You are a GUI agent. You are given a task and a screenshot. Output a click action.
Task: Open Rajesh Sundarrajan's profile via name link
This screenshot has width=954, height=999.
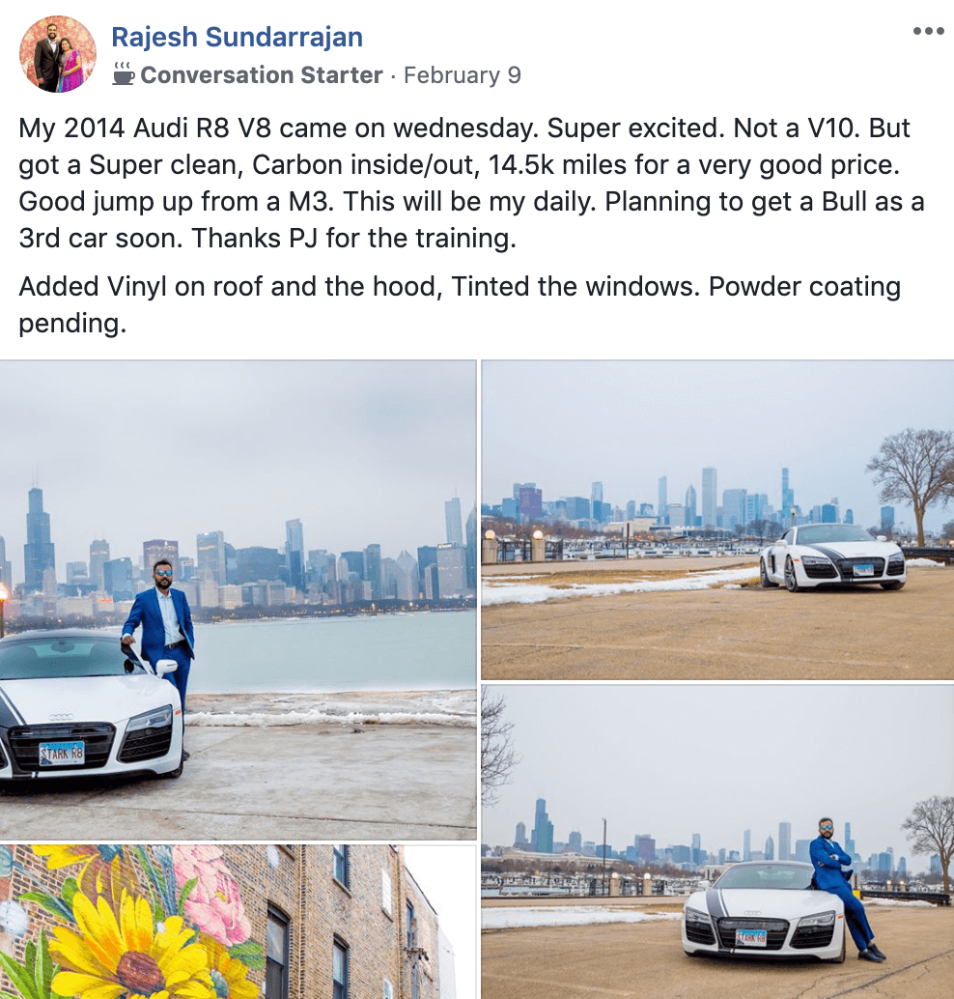[237, 37]
